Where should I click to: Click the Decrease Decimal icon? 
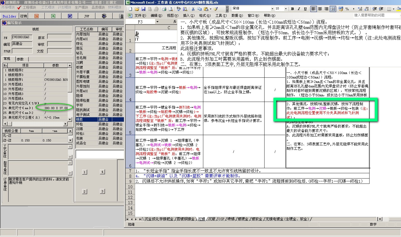tap(366, 9)
